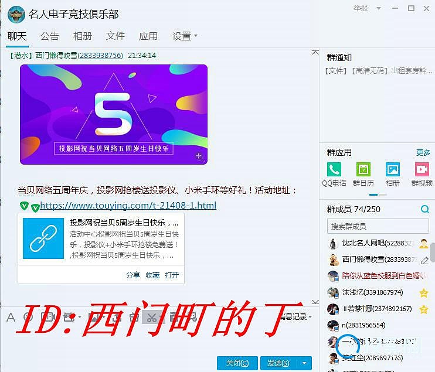Open the touying.com activity URL

[128, 206]
